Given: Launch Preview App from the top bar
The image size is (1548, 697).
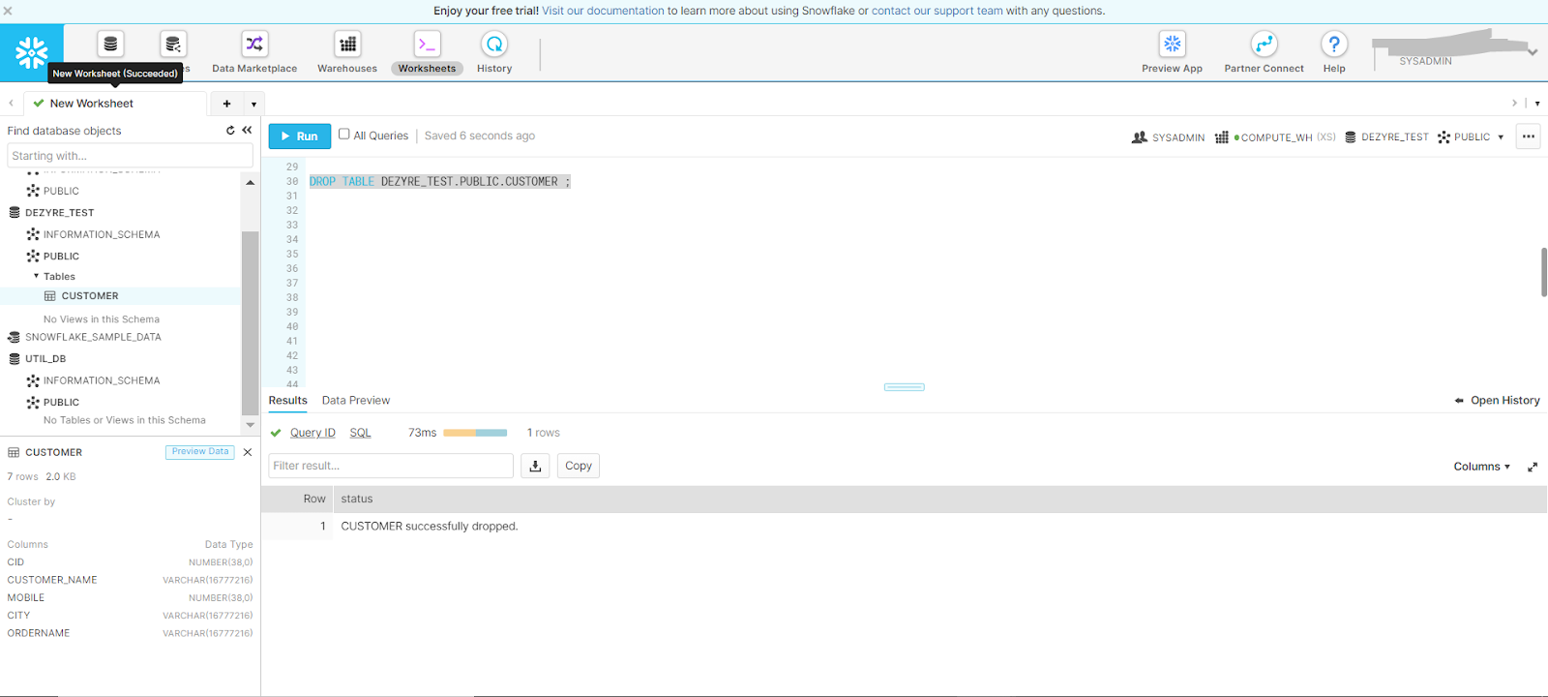Looking at the screenshot, I should tap(1172, 45).
